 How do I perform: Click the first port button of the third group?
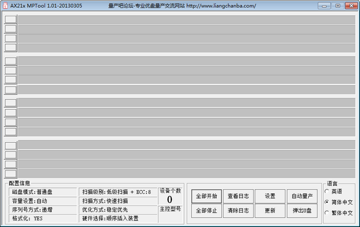coord(11,103)
